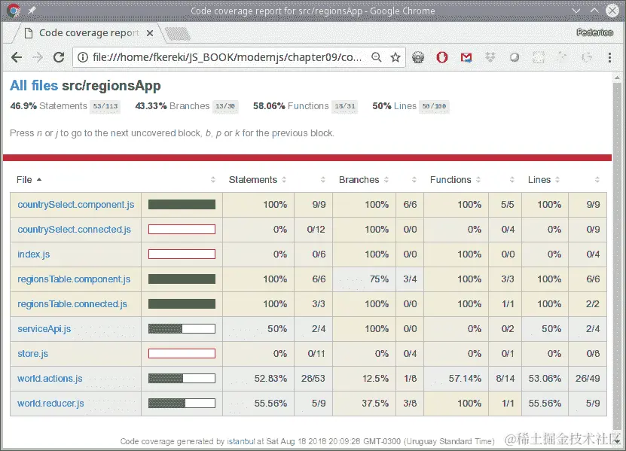Click the 57.14% functions cell
Image resolution: width=626 pixels, height=451 pixels.
[x=457, y=379]
